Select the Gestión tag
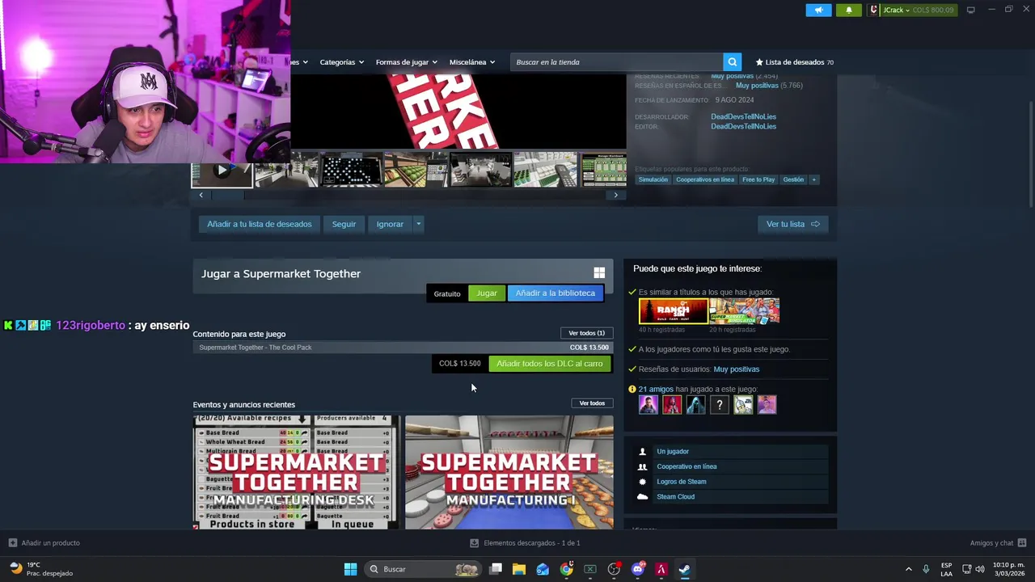1035x582 pixels. (793, 179)
